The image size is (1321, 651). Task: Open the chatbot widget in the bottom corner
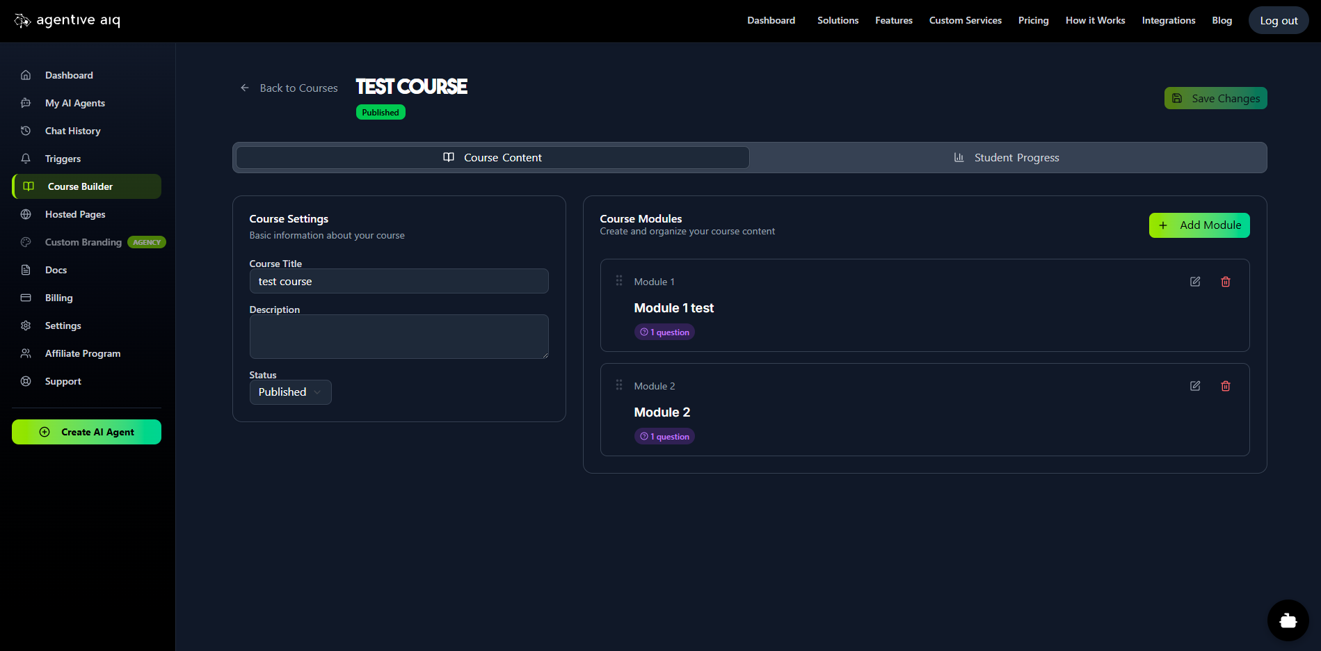[1288, 620]
